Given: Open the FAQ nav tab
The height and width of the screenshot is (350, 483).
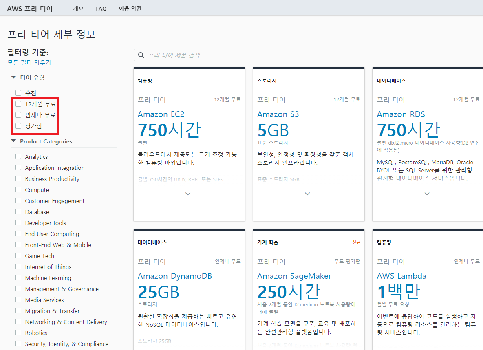Looking at the screenshot, I should pyautogui.click(x=101, y=9).
